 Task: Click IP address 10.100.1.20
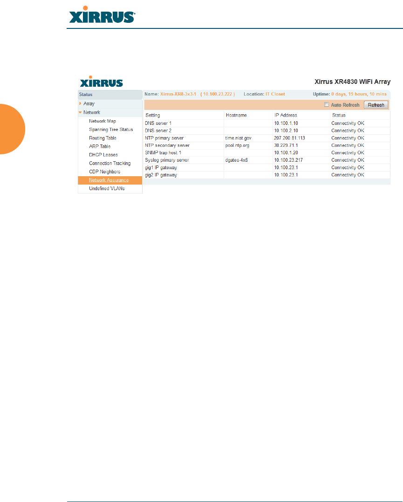coord(286,153)
